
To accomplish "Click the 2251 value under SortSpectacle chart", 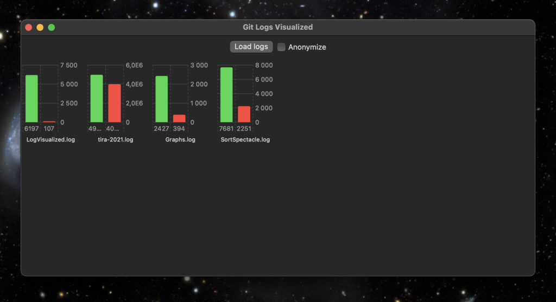I will click(244, 129).
